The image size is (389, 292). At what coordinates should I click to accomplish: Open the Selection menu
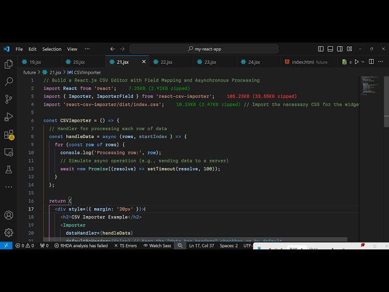[52, 49]
